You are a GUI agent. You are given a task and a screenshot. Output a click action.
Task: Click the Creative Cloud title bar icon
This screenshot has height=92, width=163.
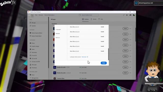pyautogui.click(x=29, y=12)
